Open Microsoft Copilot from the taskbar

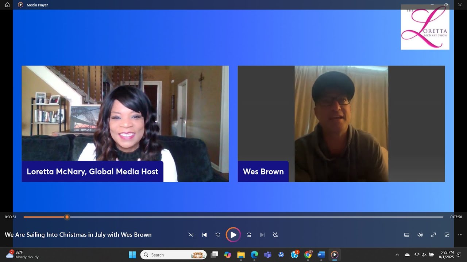[228, 255]
